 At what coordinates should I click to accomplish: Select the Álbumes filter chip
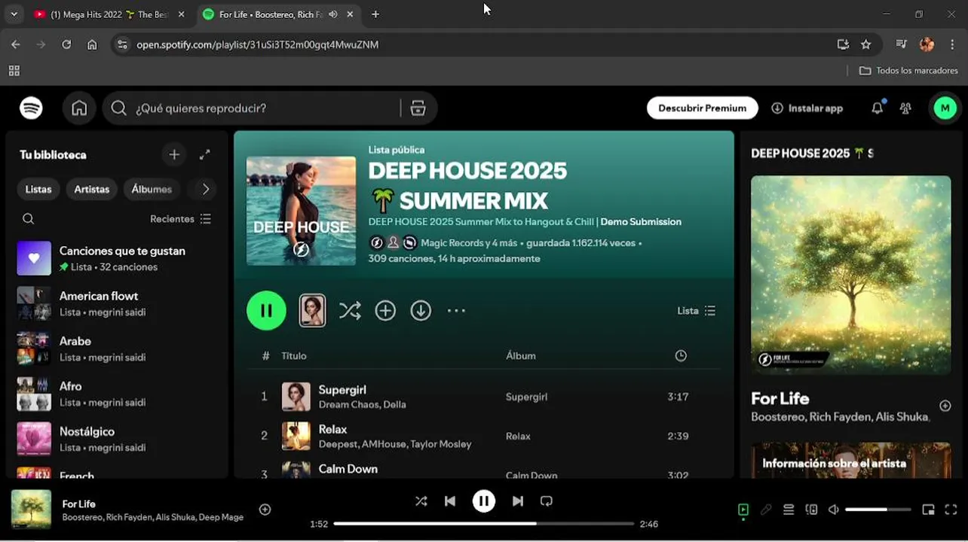point(152,189)
